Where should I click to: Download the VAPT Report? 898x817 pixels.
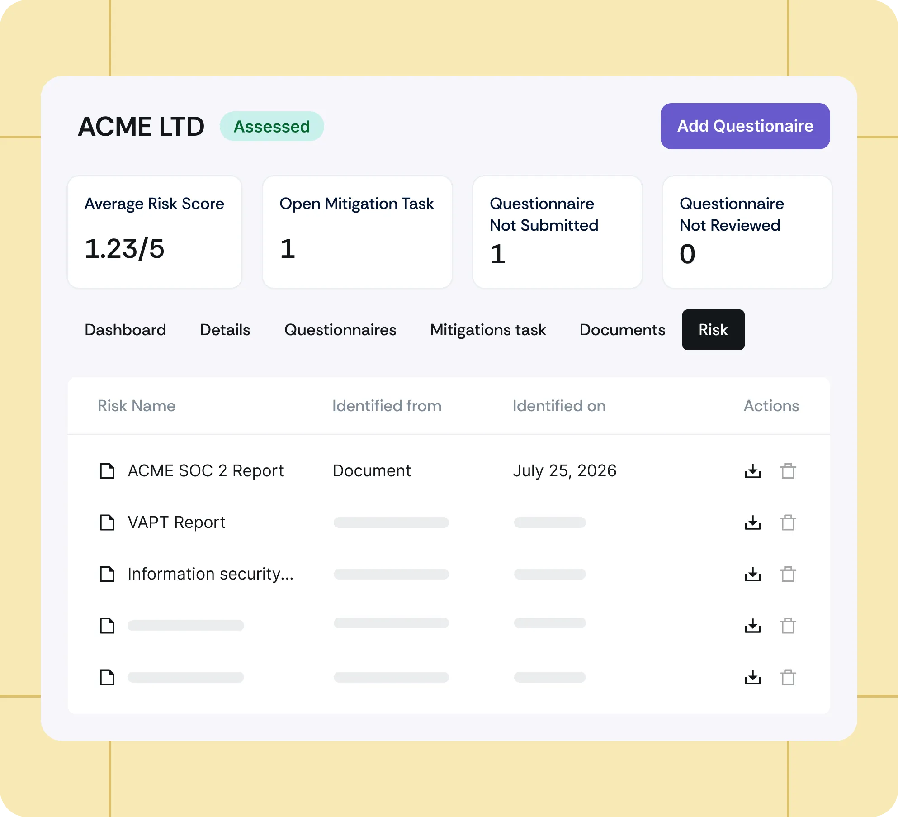click(752, 522)
